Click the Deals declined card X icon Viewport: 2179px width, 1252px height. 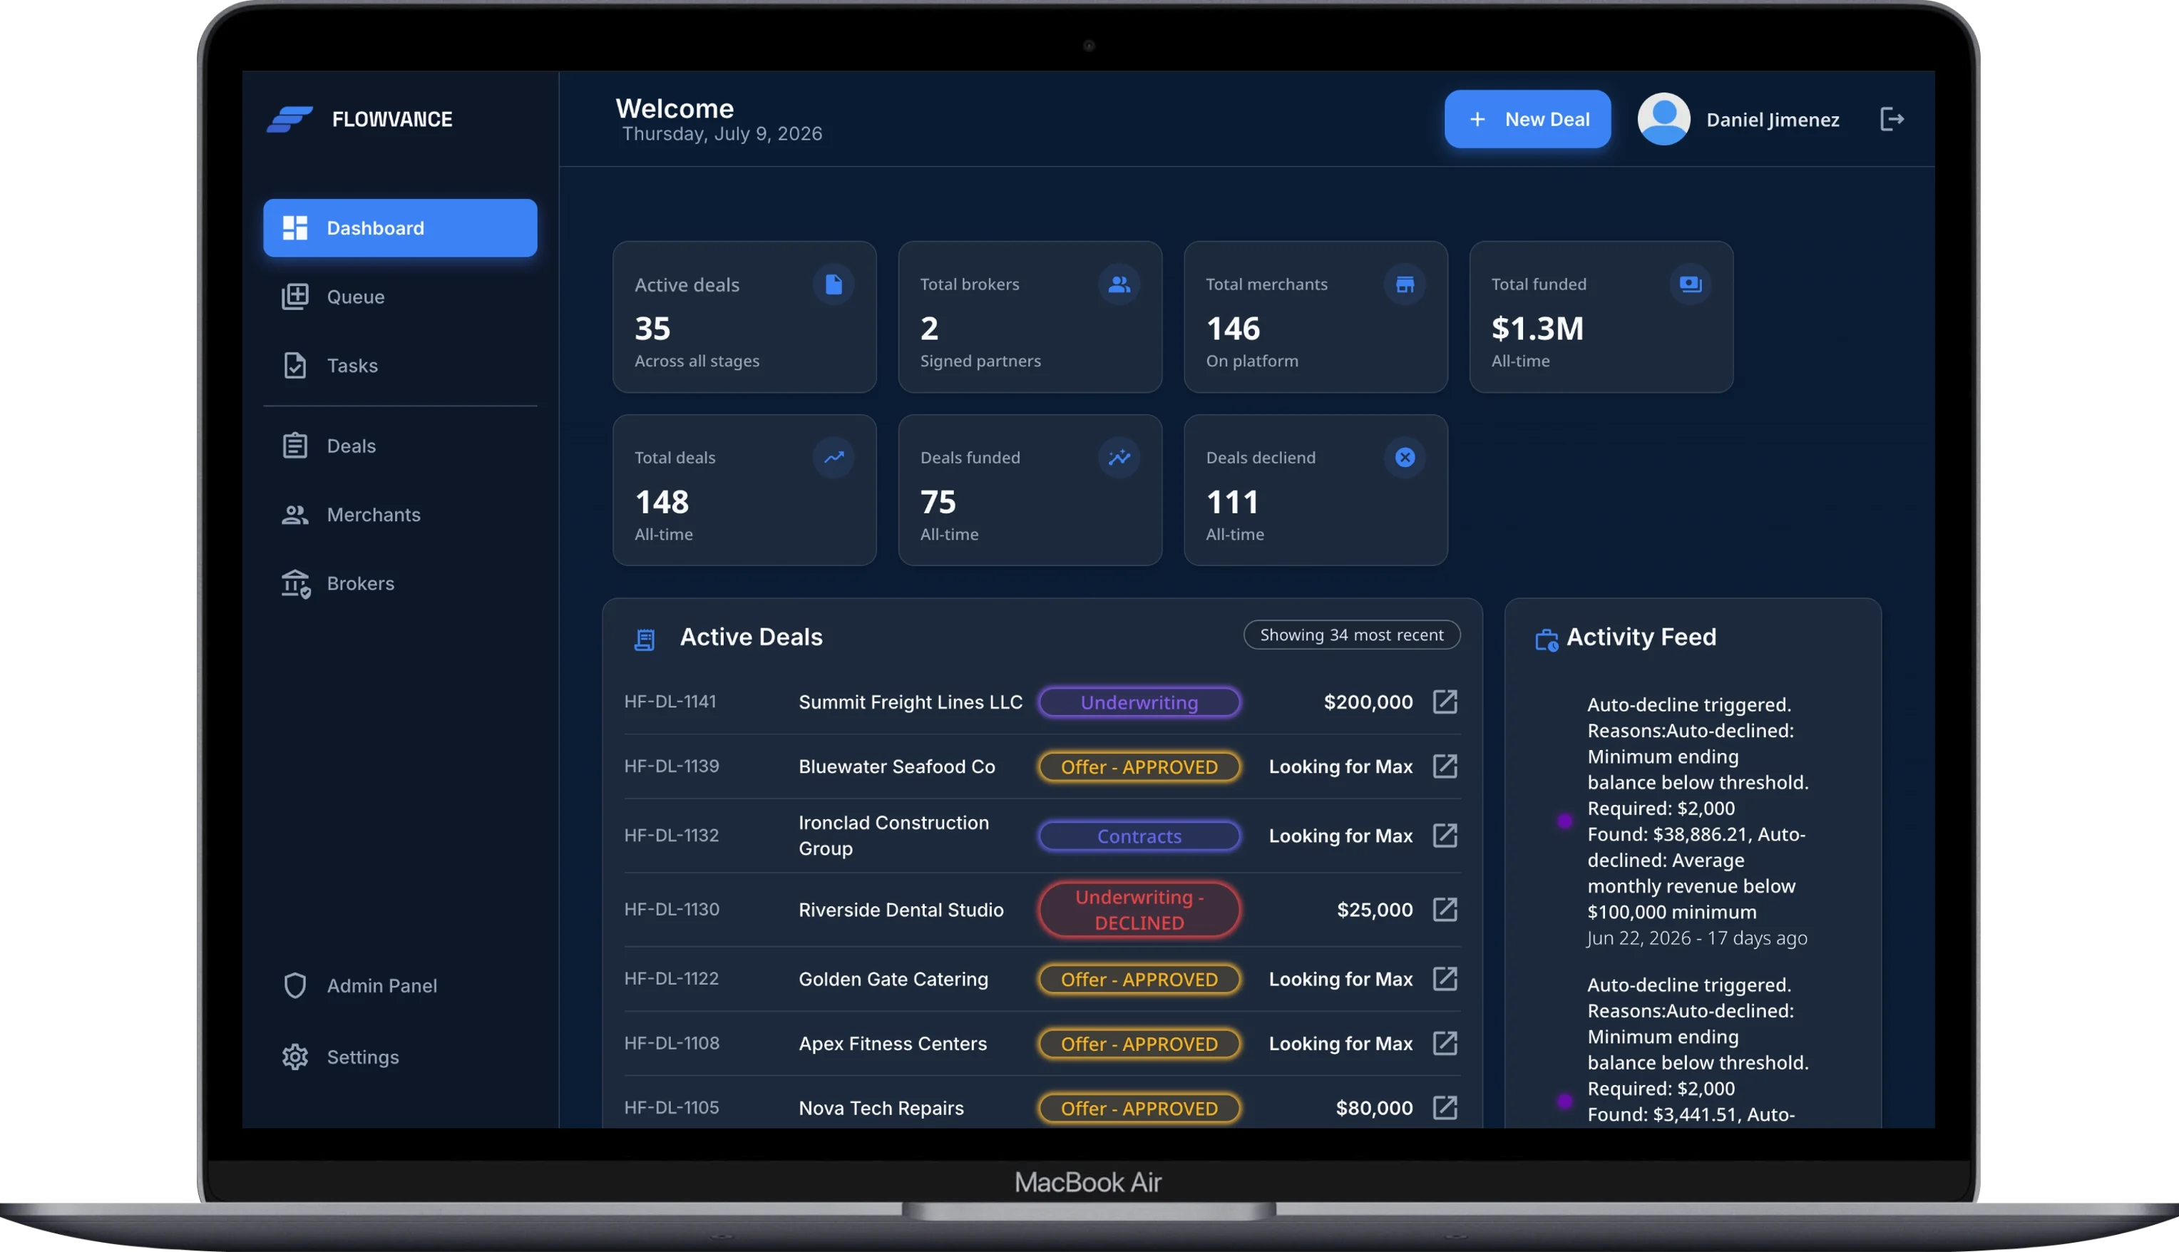[x=1404, y=458]
